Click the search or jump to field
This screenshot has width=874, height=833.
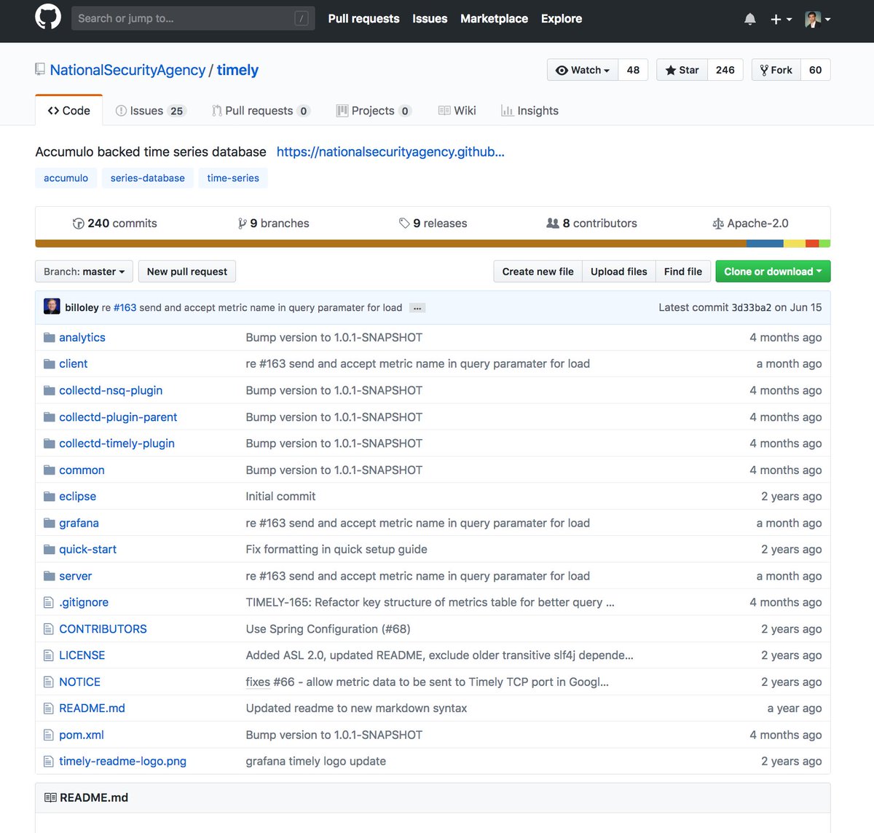tap(193, 18)
